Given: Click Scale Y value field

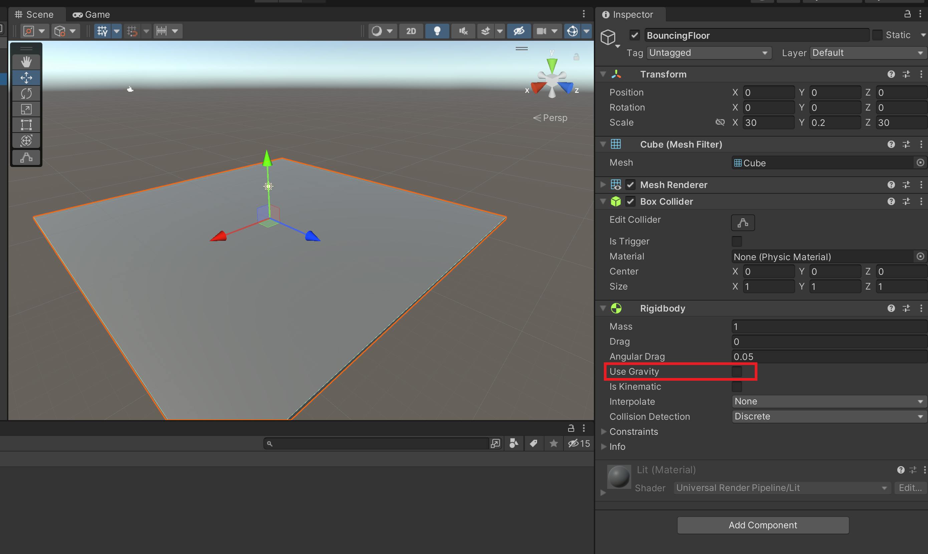Looking at the screenshot, I should (x=835, y=123).
